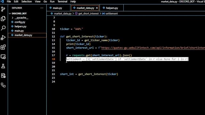
Task: Click market_data.py breadcrumb segment
Action: [x=63, y=13]
